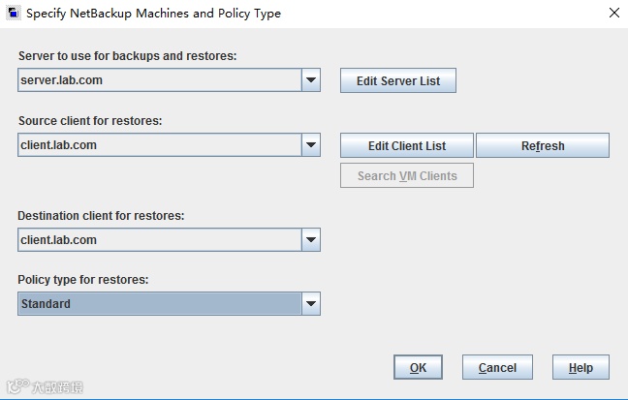Expand the backup server dropdown arrow

click(x=310, y=80)
